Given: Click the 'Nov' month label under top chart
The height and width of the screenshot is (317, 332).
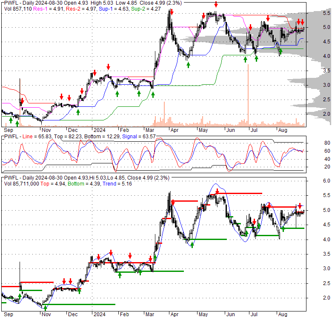Looking at the screenshot, I should pos(46,130).
